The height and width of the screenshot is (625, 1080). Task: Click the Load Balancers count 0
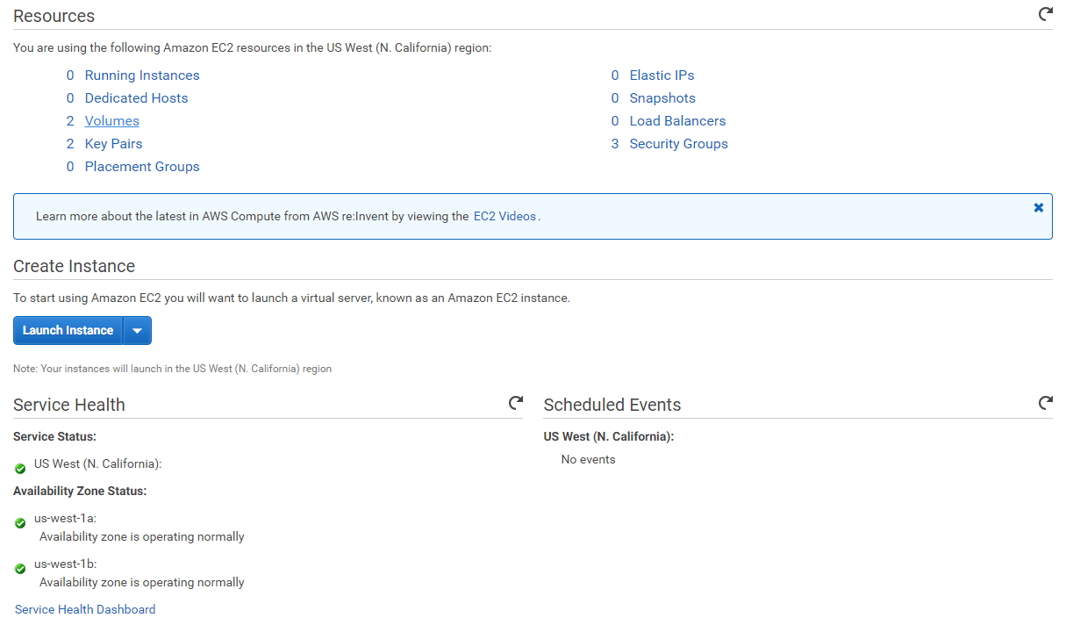(x=615, y=121)
